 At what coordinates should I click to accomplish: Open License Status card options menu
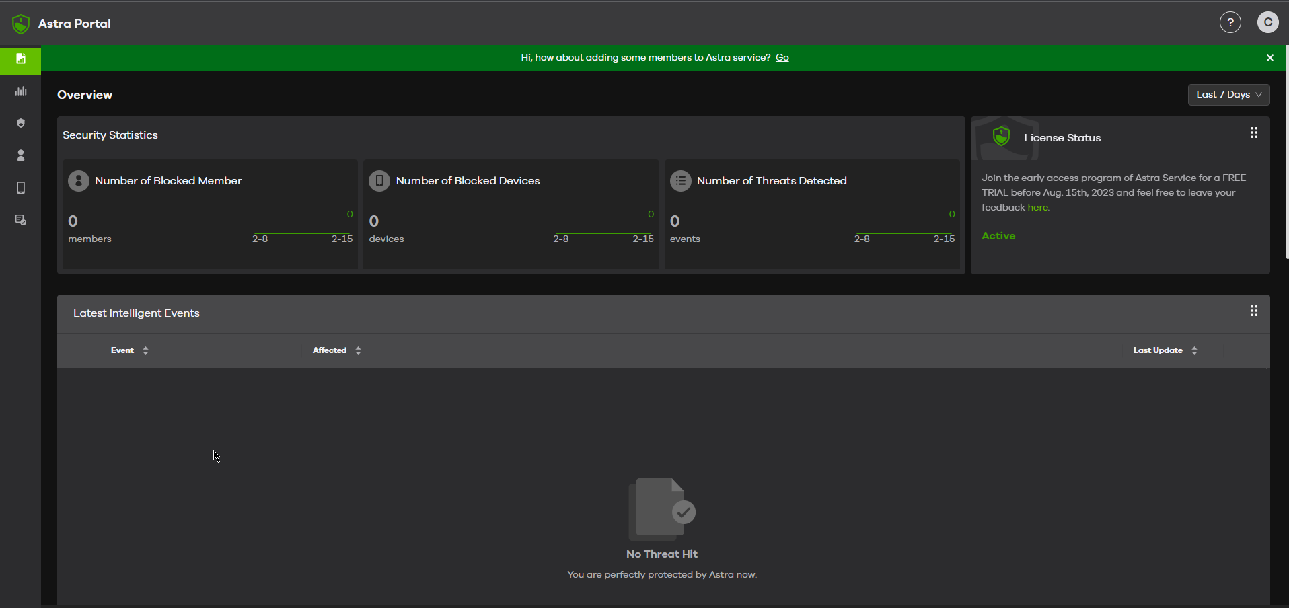[x=1253, y=133]
